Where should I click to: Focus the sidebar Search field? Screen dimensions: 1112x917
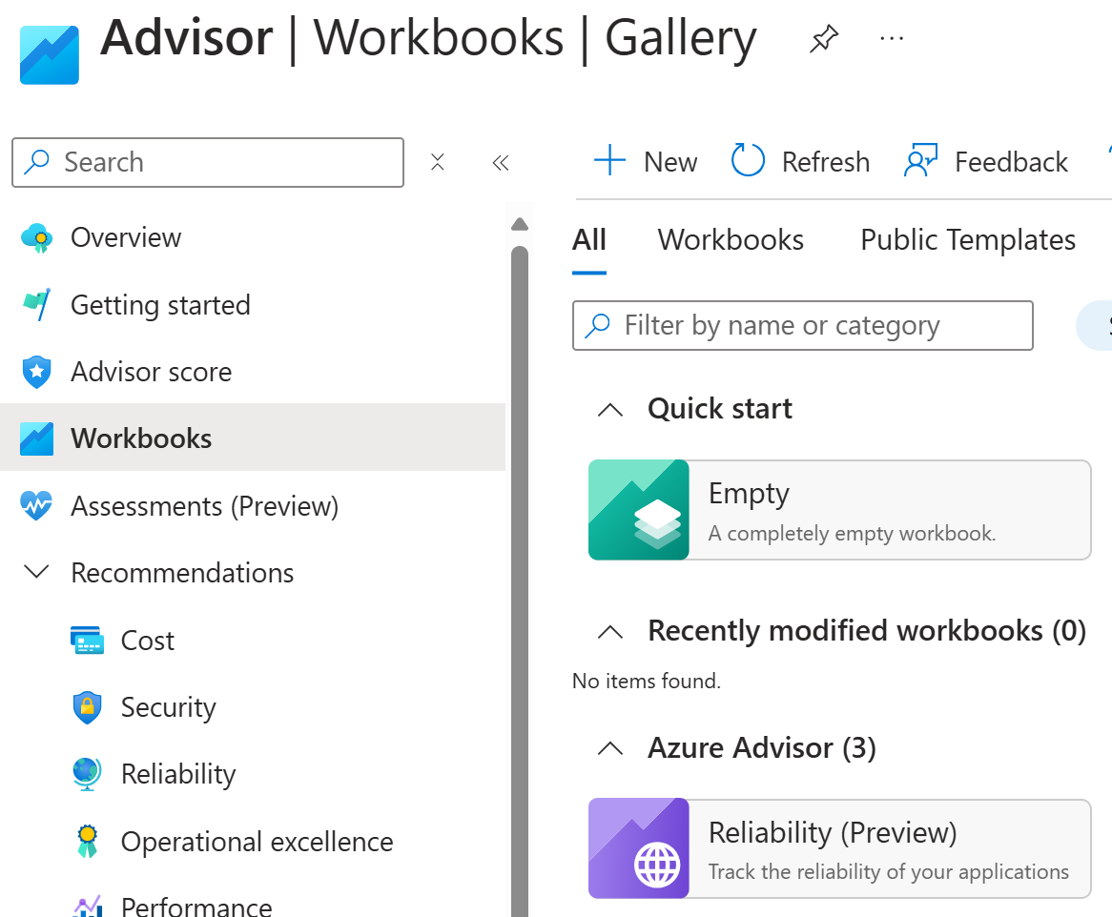(x=208, y=162)
